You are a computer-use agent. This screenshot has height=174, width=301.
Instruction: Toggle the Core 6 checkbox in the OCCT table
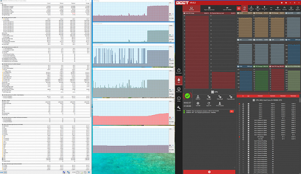click(239, 116)
